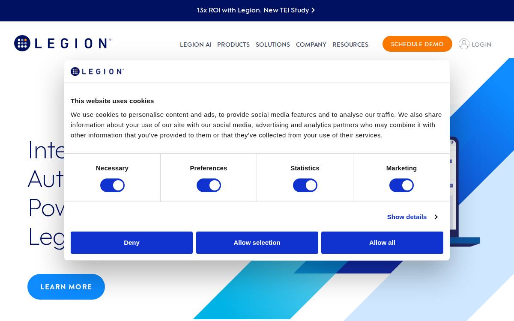Image resolution: width=514 pixels, height=321 pixels.
Task: Expand Show details in the cookie dialog
Action: pyautogui.click(x=412, y=217)
